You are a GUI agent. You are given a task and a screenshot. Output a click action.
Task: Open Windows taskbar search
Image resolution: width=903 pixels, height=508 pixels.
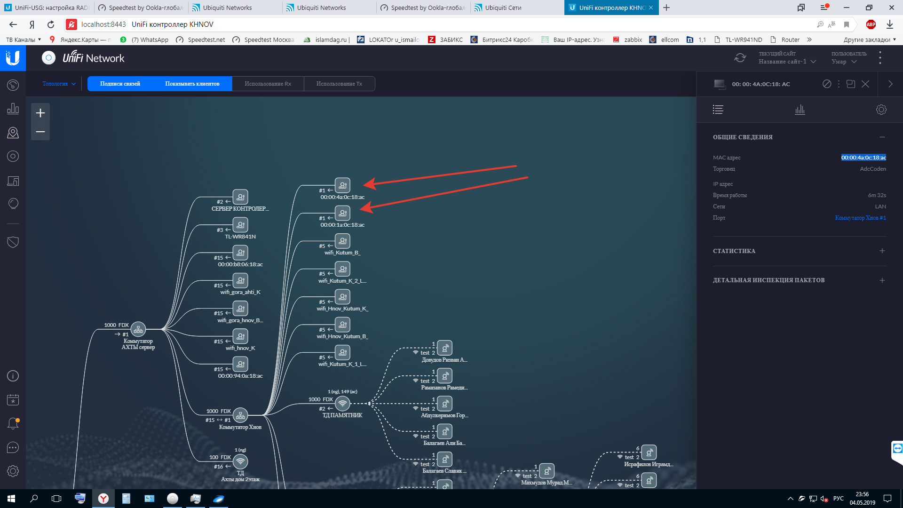click(34, 499)
